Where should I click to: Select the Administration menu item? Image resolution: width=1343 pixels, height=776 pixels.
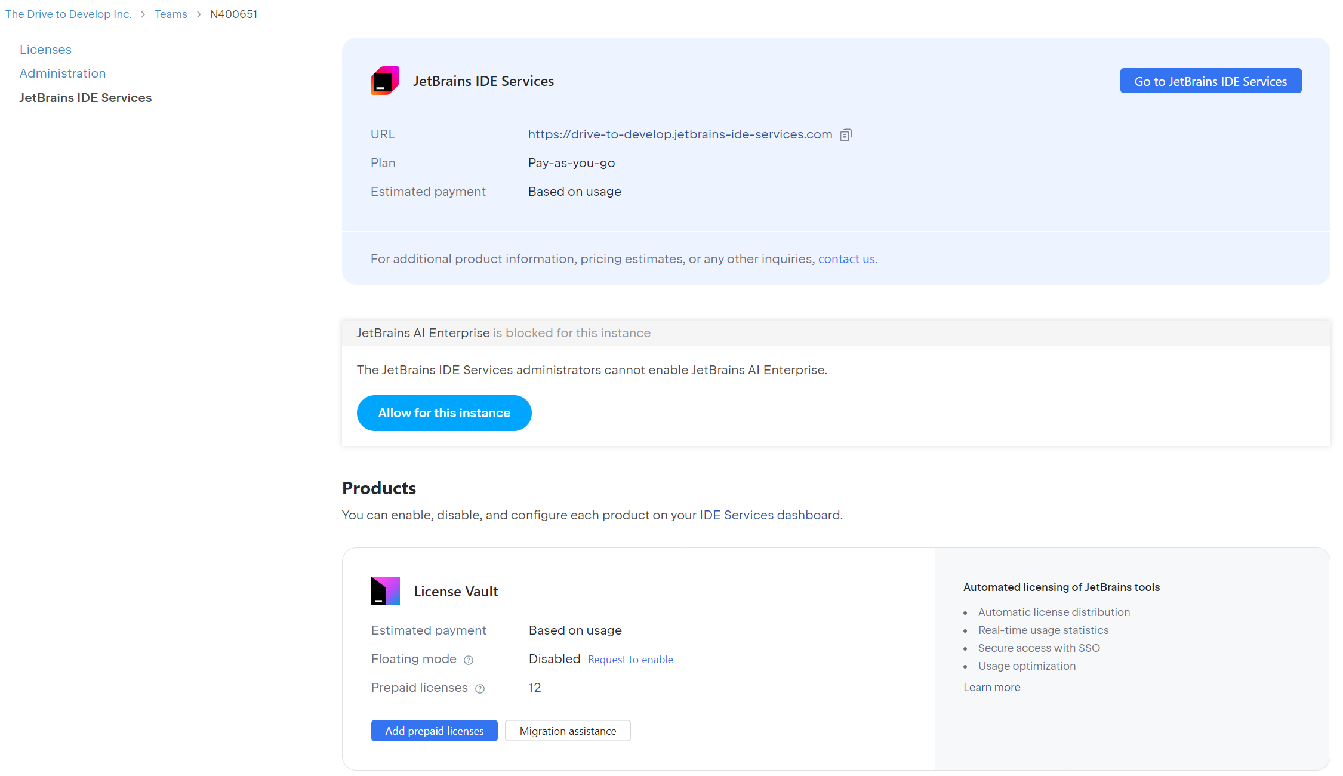62,73
